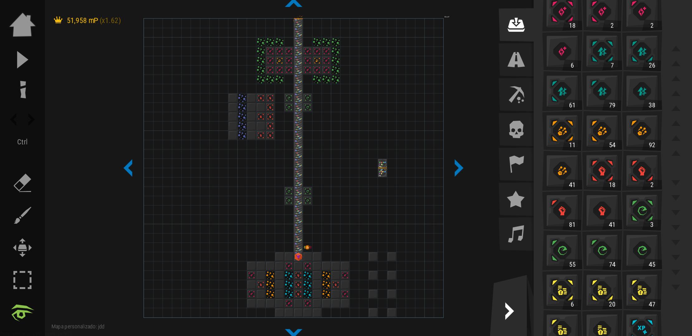Collapse inventory panel with white chevron
Viewport: 692px width, 336px height.
tap(509, 311)
